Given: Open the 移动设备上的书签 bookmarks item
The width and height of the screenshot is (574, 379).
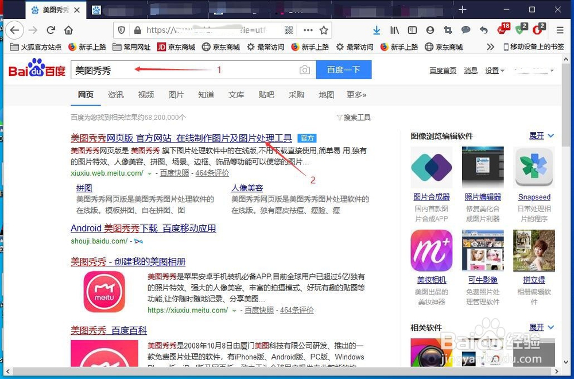Looking at the screenshot, I should pyautogui.click(x=534, y=47).
